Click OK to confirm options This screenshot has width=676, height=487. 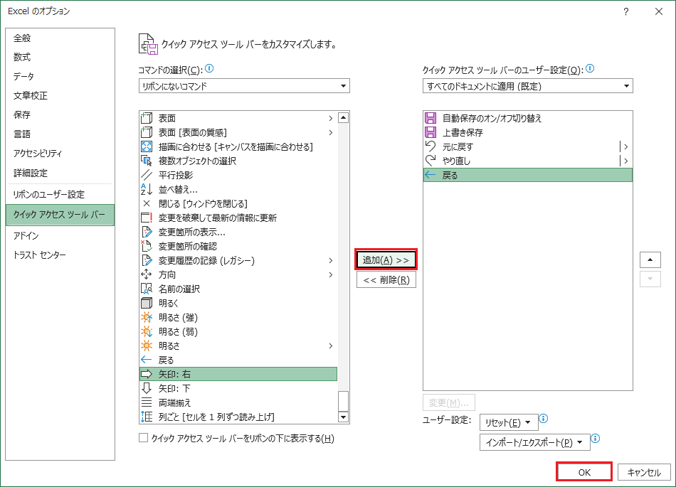click(584, 472)
